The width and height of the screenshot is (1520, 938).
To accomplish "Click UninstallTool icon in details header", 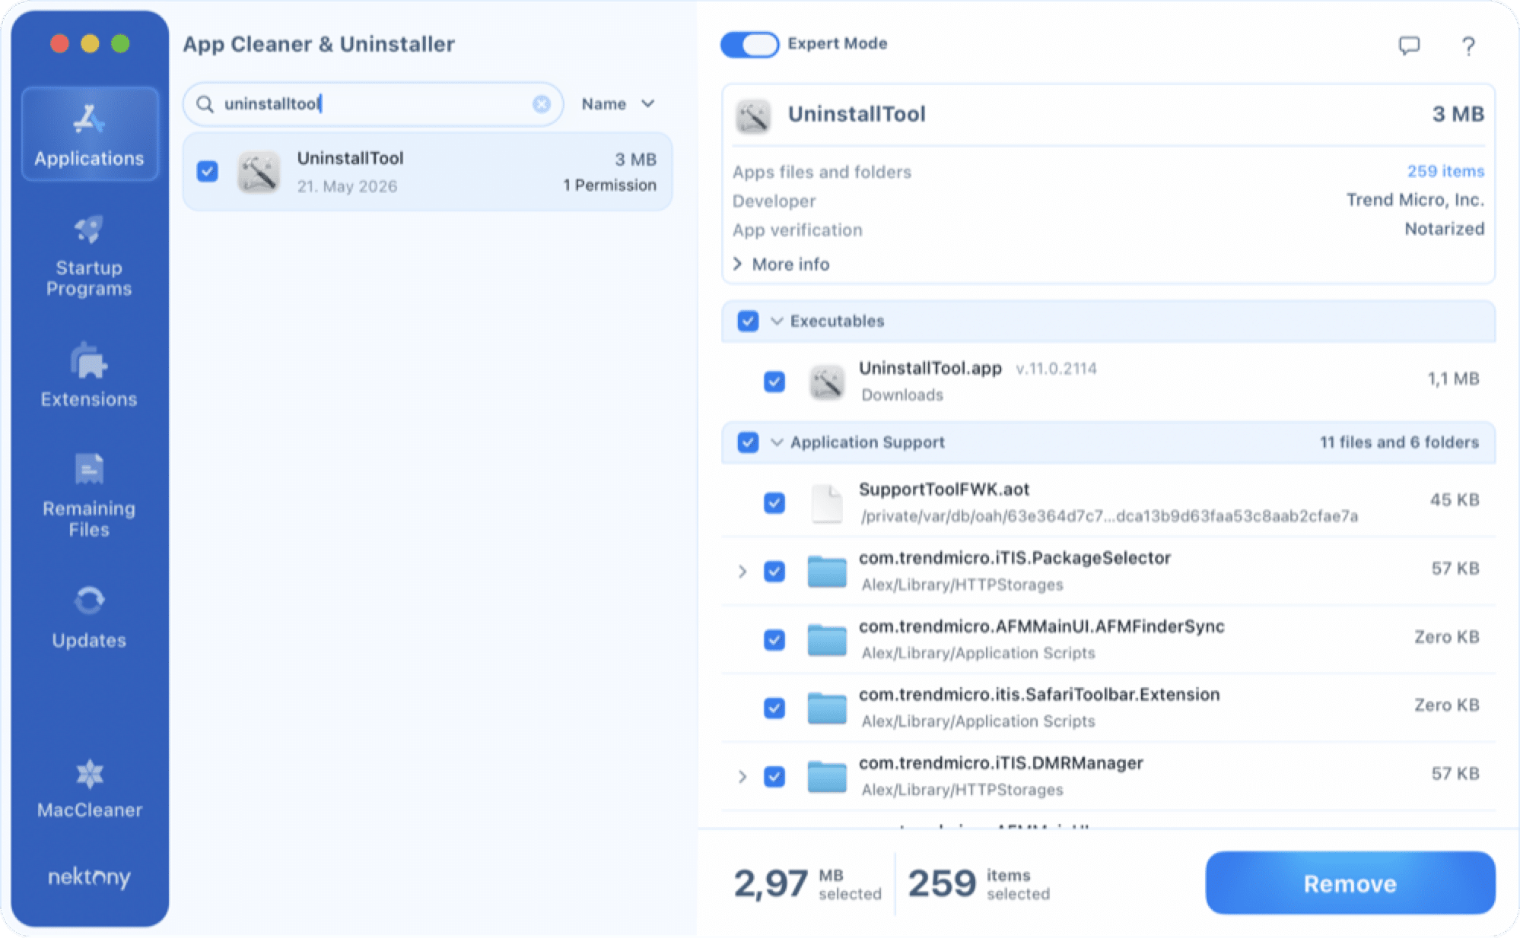I will [753, 116].
